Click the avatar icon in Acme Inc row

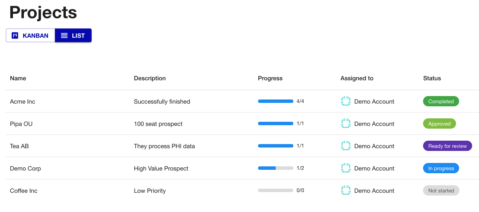pos(346,101)
